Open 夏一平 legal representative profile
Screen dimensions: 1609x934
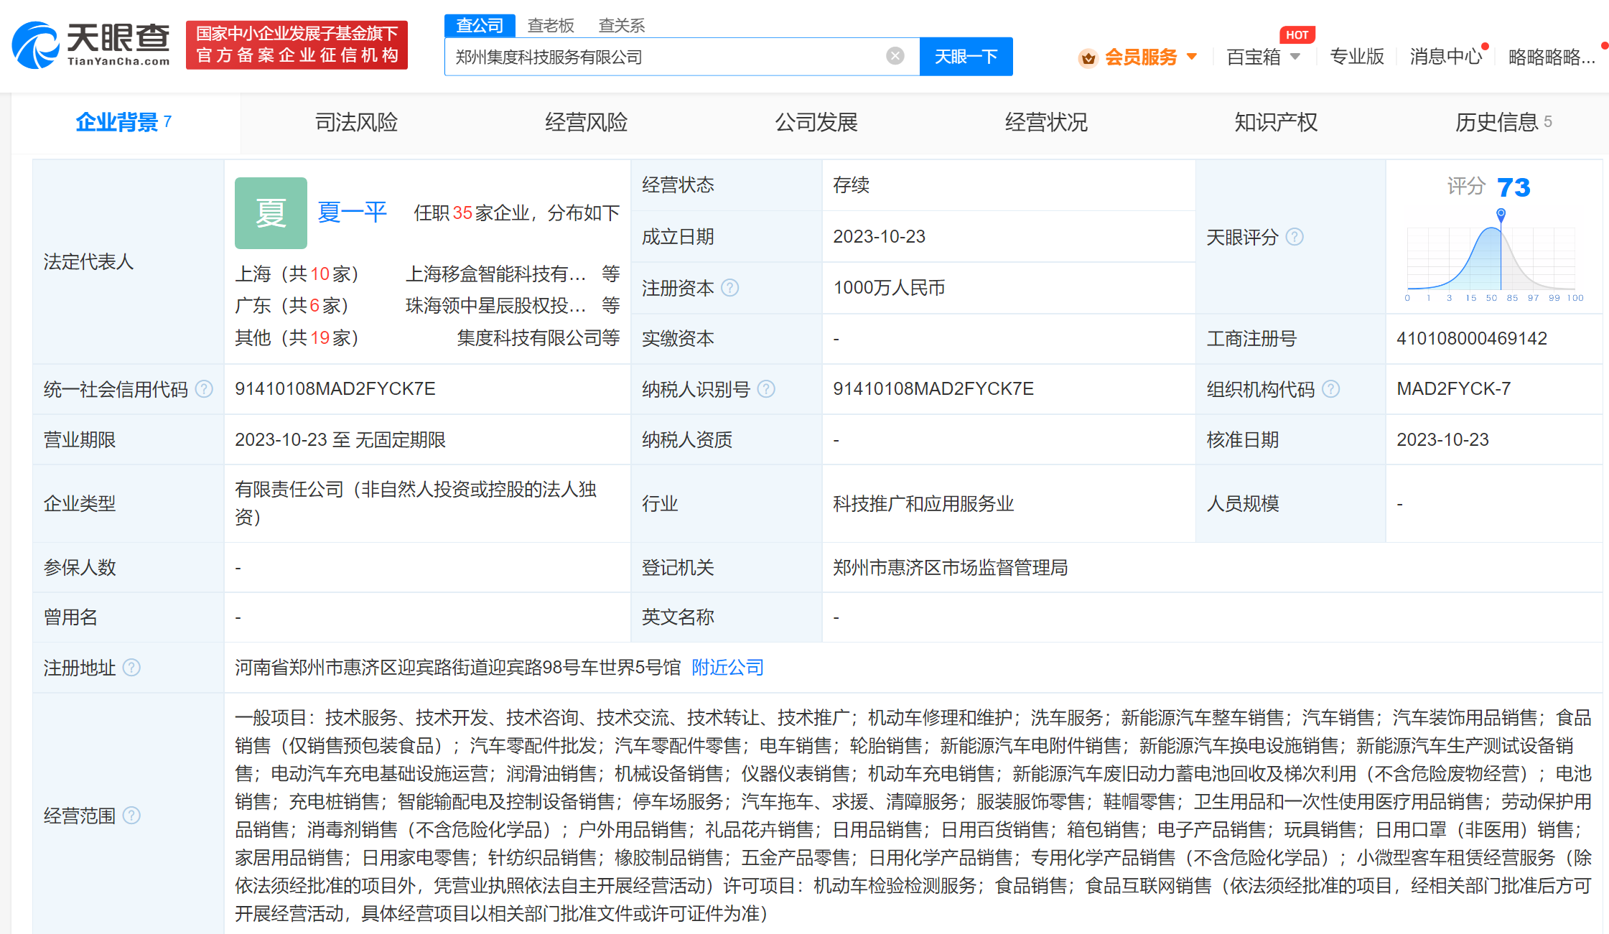click(352, 213)
